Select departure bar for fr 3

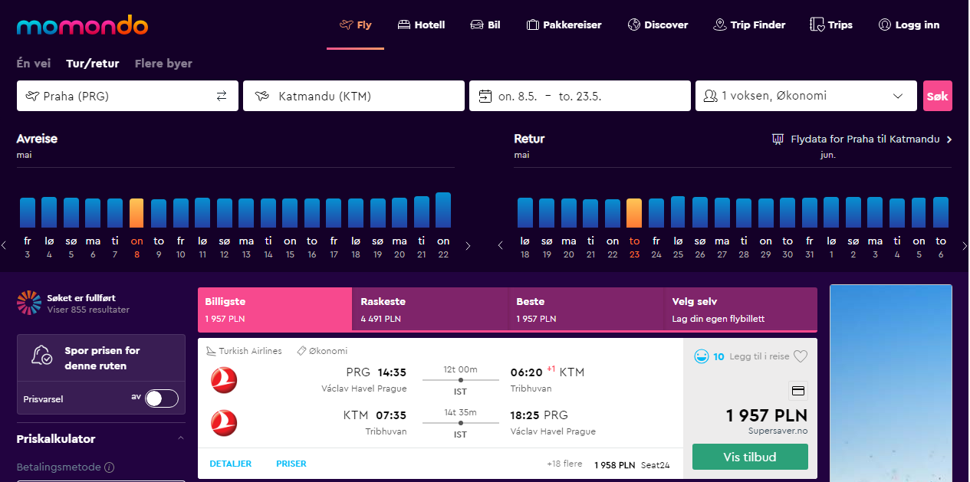[x=28, y=212]
